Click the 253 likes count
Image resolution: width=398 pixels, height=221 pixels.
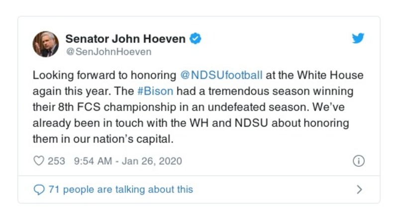coord(56,161)
